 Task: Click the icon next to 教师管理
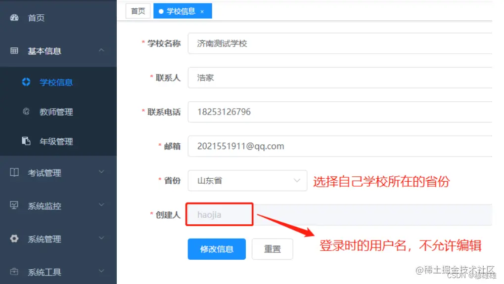point(26,112)
